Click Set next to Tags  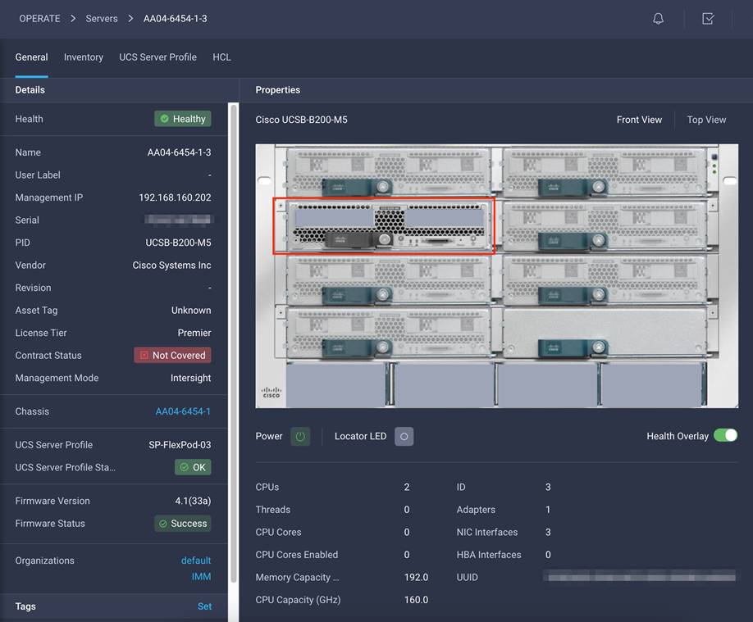(x=204, y=606)
